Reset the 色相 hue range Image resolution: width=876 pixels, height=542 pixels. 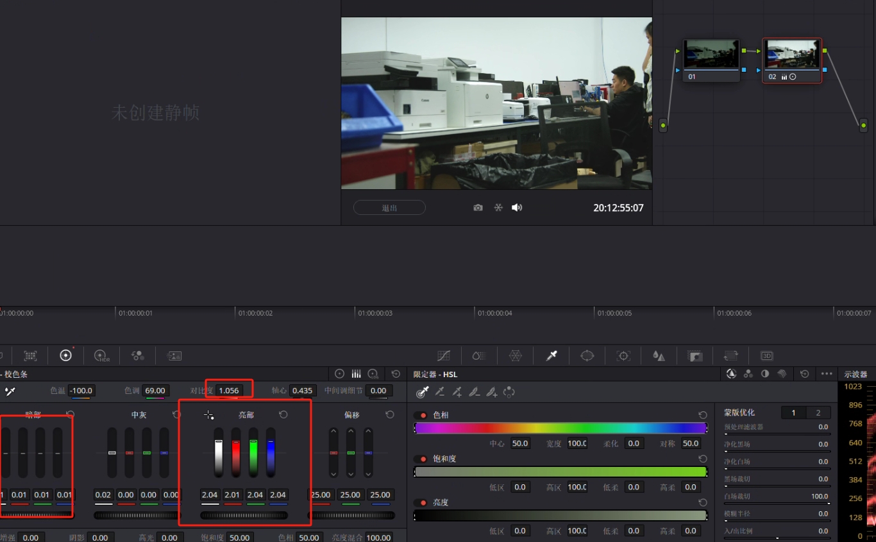[x=703, y=416]
